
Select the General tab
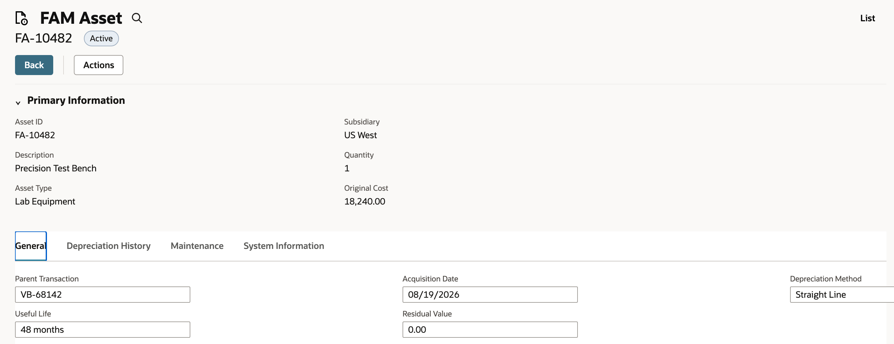[31, 246]
